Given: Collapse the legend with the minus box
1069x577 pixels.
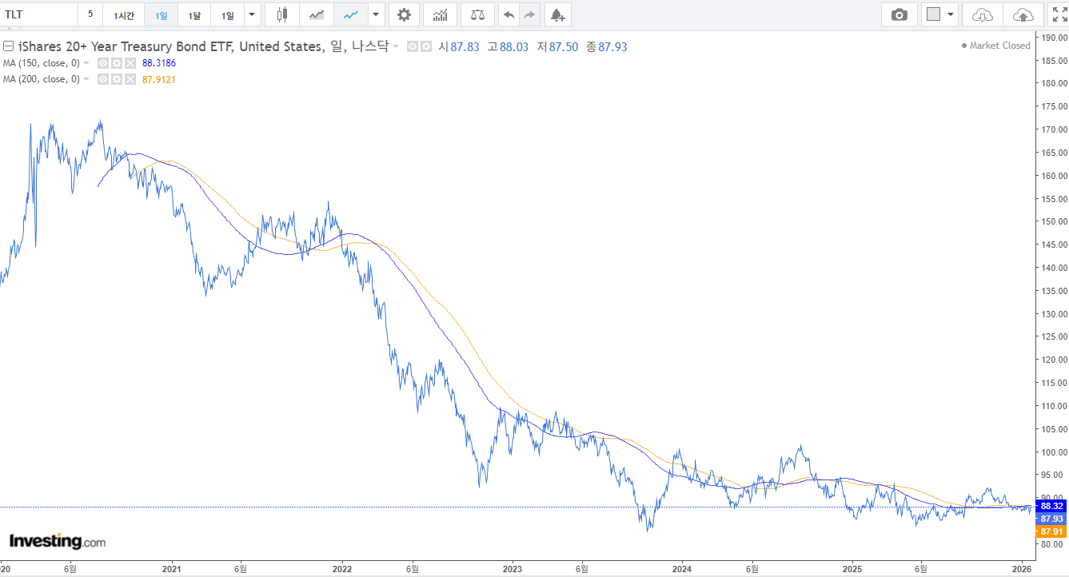Looking at the screenshot, I should click(x=9, y=46).
